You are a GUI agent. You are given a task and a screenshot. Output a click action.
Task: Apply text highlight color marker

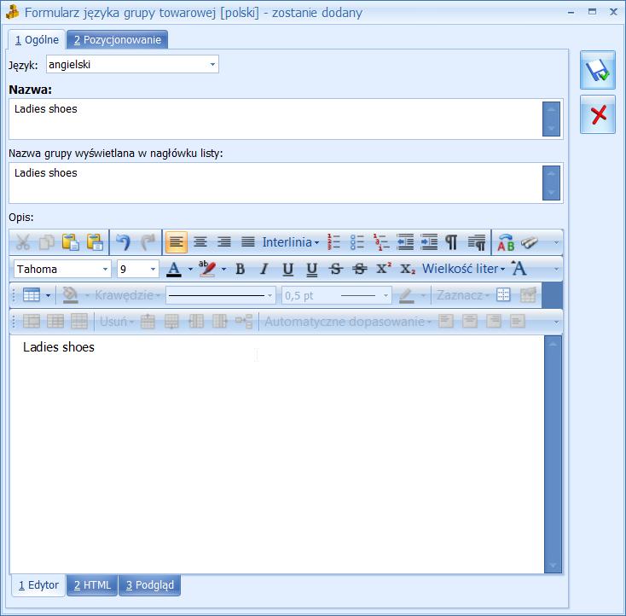[207, 269]
